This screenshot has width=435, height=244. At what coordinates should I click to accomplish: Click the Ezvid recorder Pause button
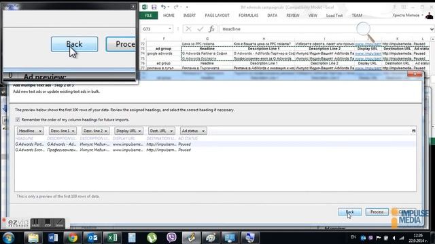[36, 223]
